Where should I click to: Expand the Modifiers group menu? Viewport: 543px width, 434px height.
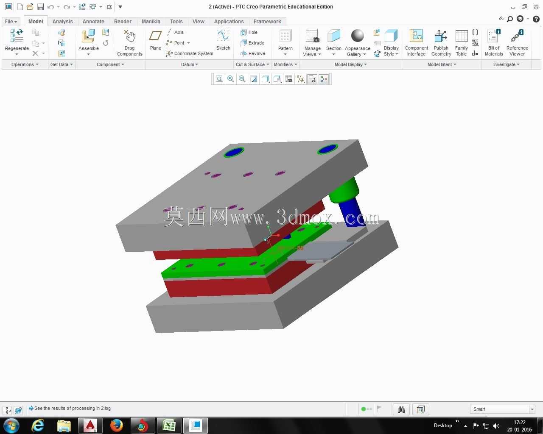tap(285, 64)
